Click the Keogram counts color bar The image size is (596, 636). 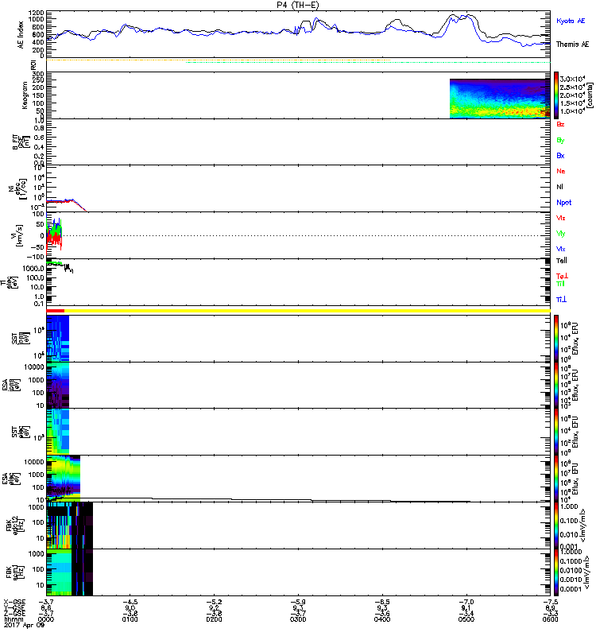point(556,95)
